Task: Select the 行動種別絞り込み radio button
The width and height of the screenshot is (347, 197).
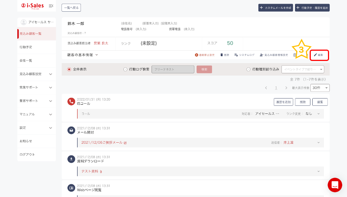Action: point(249,69)
